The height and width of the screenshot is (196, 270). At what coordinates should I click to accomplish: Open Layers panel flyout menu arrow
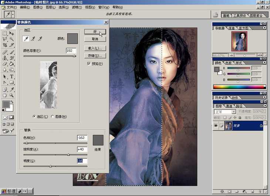coord(265,106)
